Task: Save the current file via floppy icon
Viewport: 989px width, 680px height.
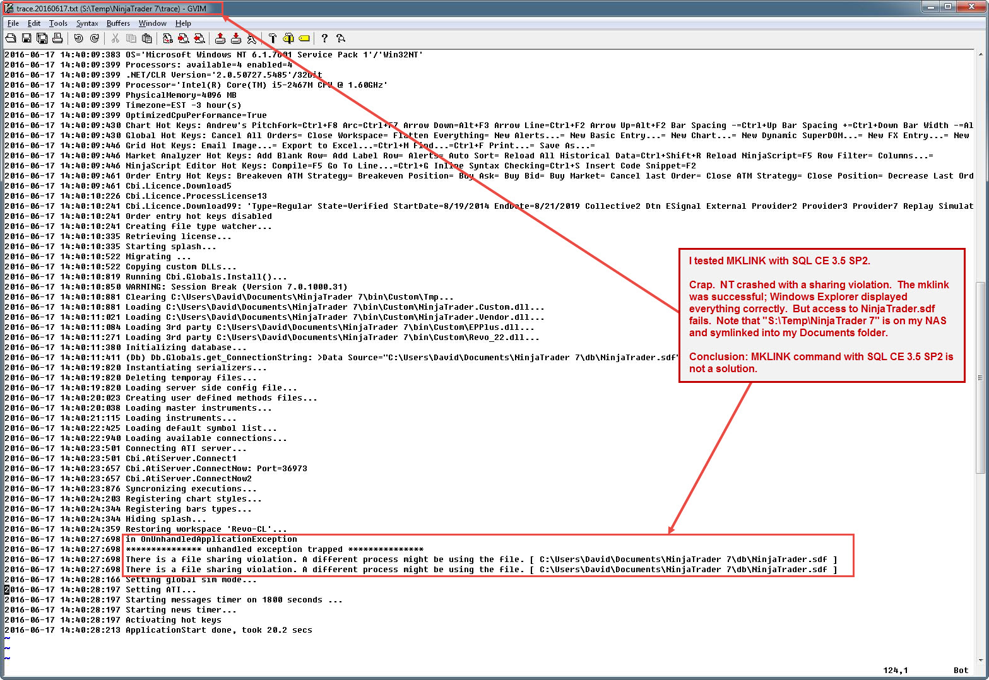Action: 27,38
